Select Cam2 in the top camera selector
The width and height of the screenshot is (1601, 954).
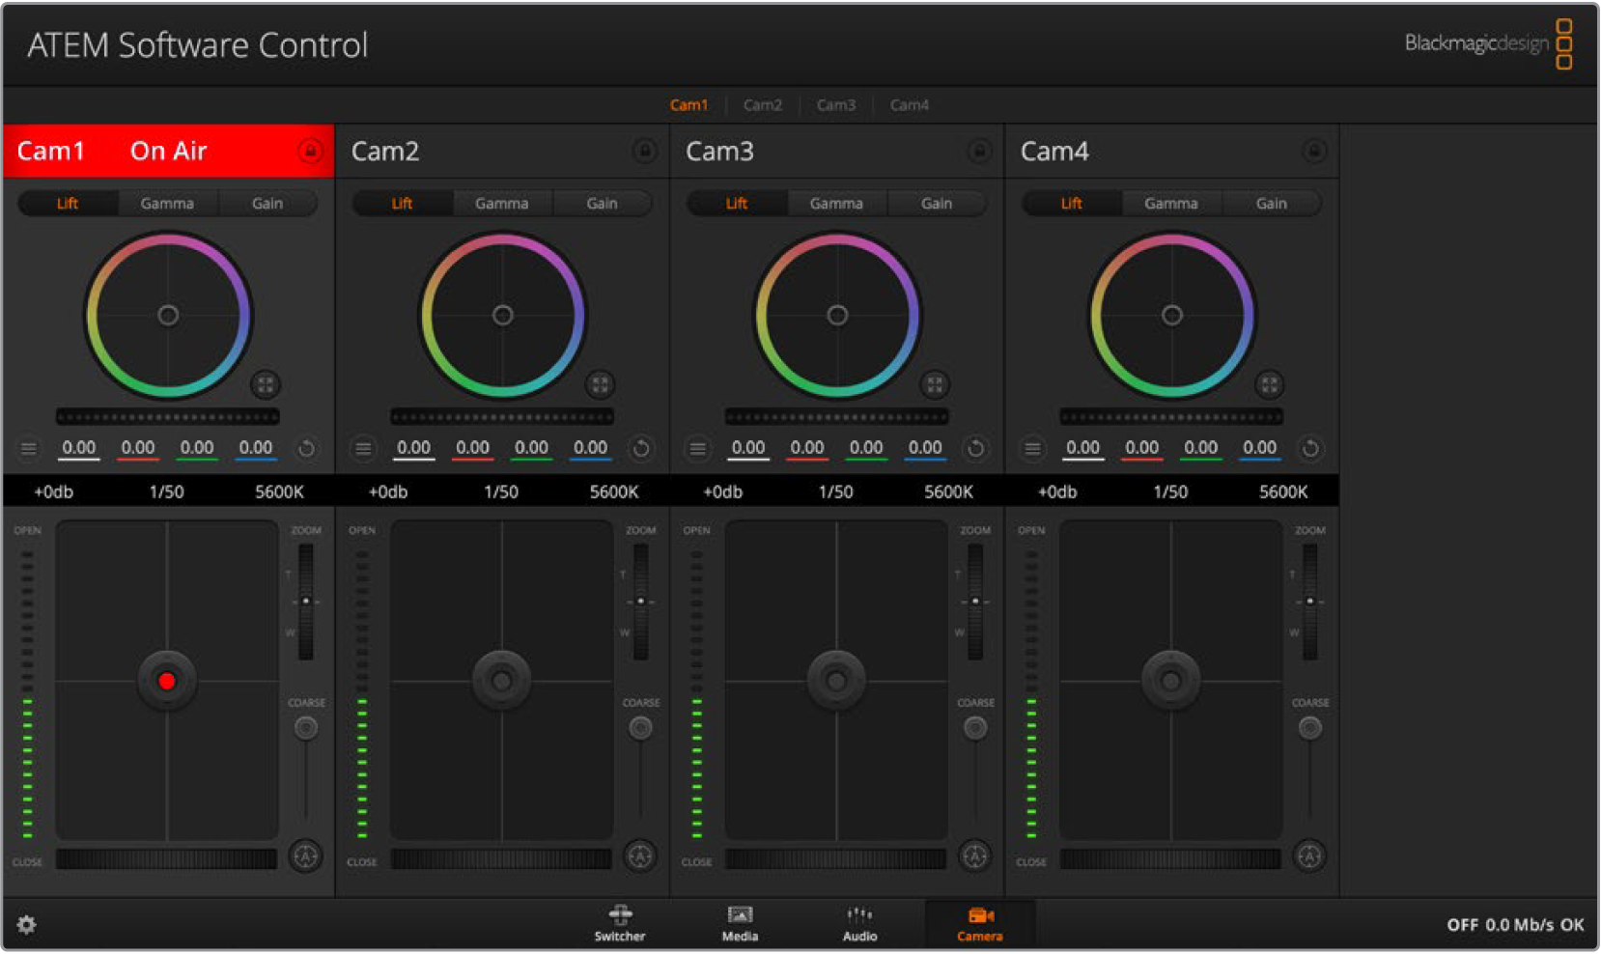click(x=762, y=104)
